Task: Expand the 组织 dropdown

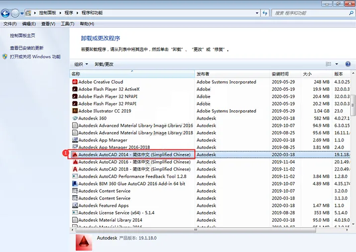Action: coord(81,64)
